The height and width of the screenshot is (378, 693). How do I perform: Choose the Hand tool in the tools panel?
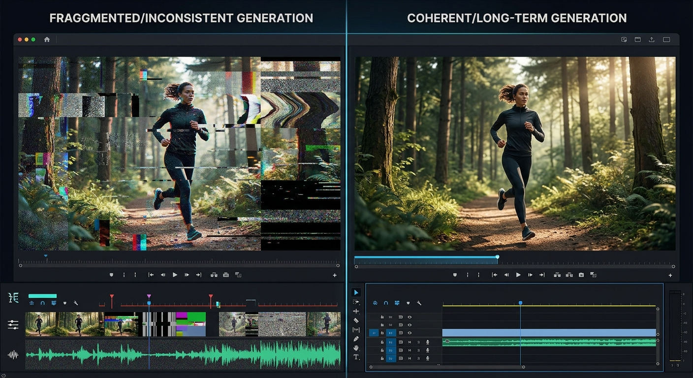tap(356, 348)
